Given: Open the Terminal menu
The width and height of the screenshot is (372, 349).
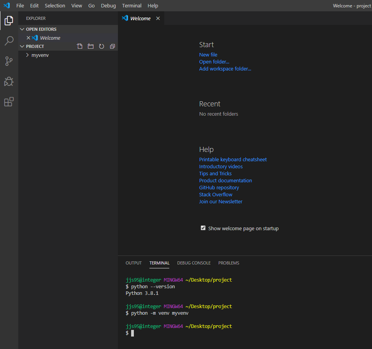Looking at the screenshot, I should click(x=132, y=6).
